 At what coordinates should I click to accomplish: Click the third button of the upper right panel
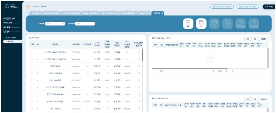pos(264,39)
